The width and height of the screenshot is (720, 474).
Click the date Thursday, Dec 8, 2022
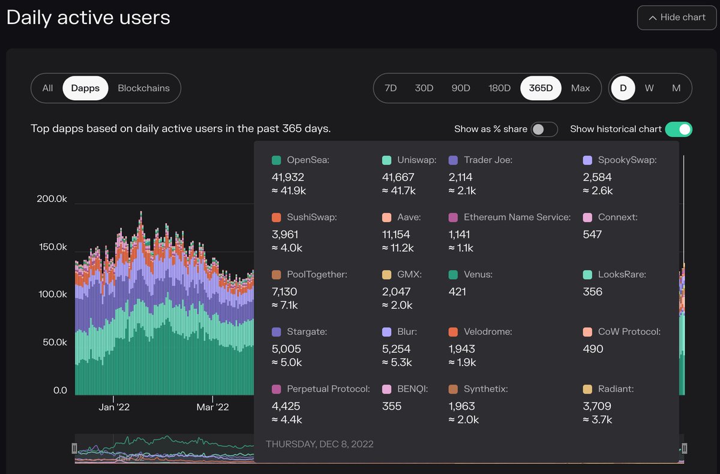(320, 444)
